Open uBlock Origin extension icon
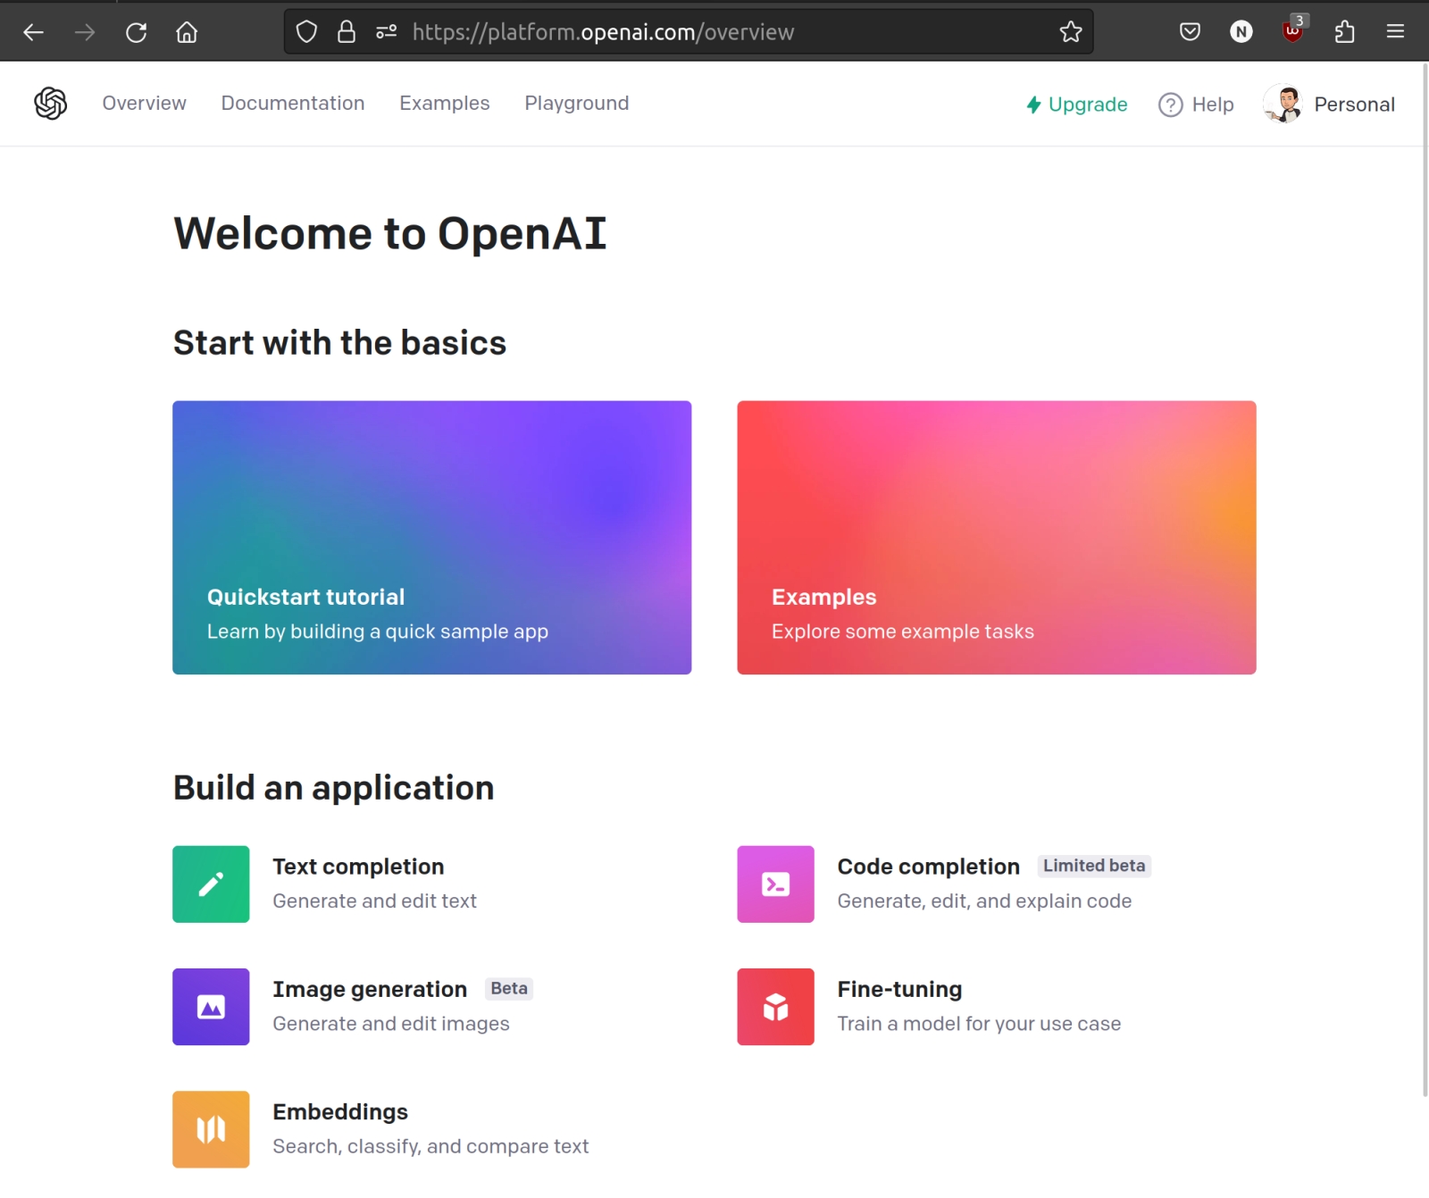Viewport: 1429px width, 1198px height. (1292, 31)
